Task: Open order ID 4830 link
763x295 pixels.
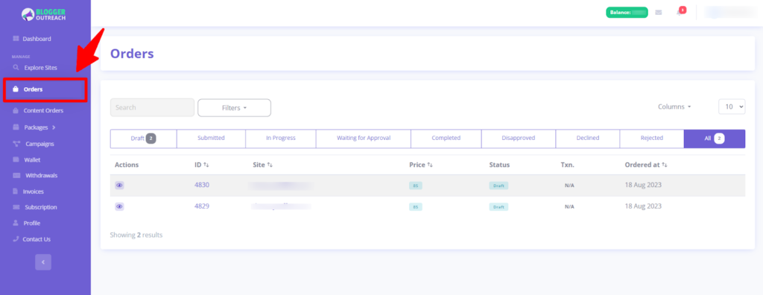Action: coord(201,185)
